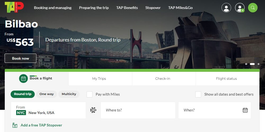Open the Stopover menu item
265x132 pixels.
tap(153, 8)
